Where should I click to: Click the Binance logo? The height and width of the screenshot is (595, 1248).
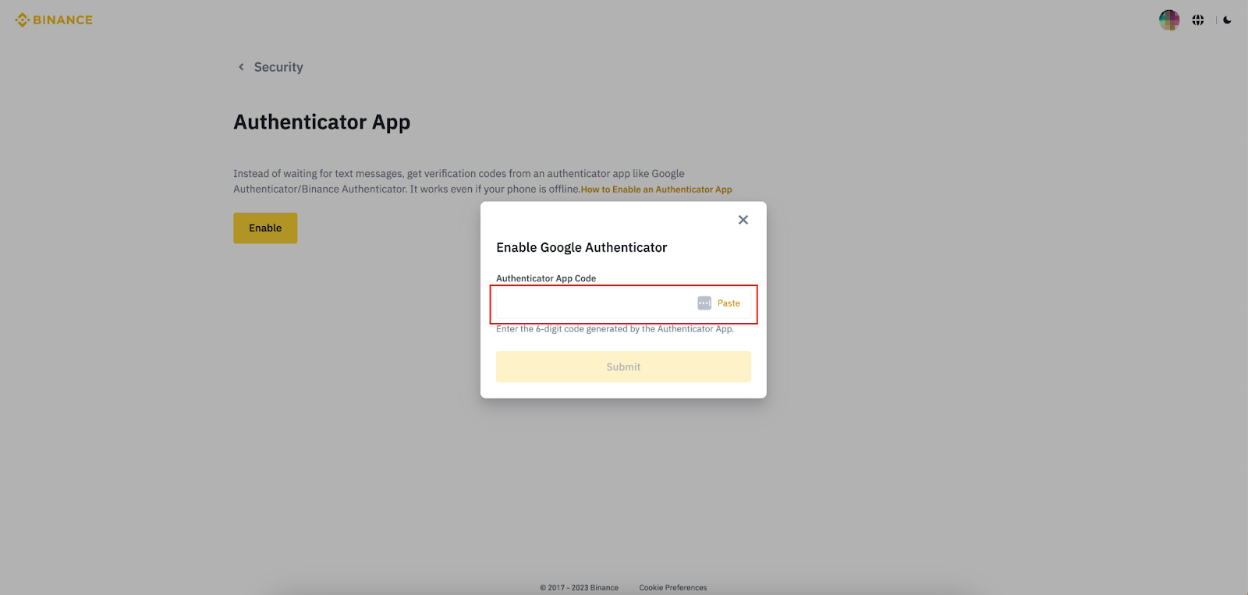54,20
